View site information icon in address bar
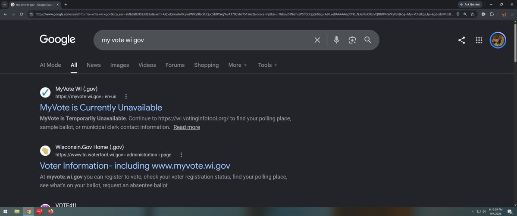517x216 pixels. [x=31, y=14]
